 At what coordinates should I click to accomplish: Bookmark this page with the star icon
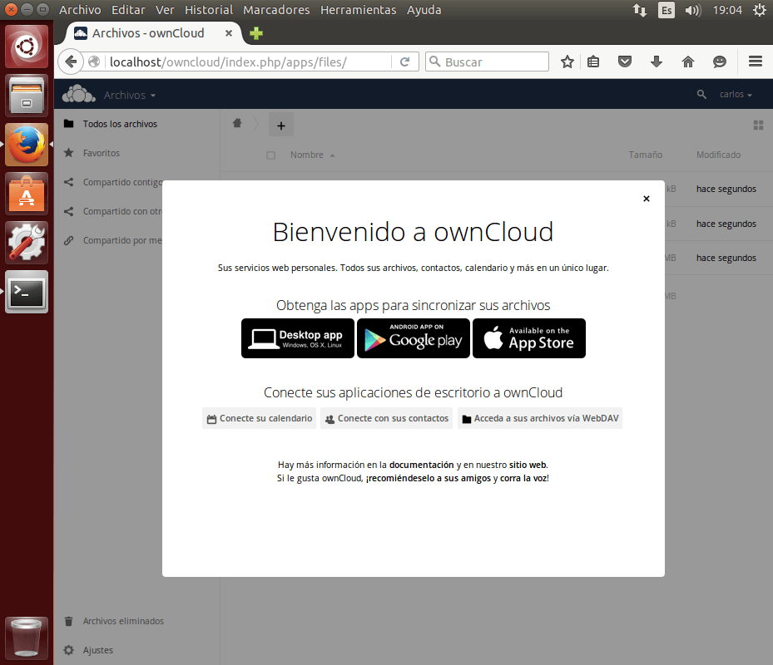(x=567, y=62)
